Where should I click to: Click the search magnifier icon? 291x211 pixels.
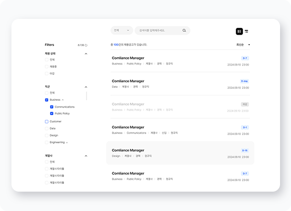click(184, 30)
